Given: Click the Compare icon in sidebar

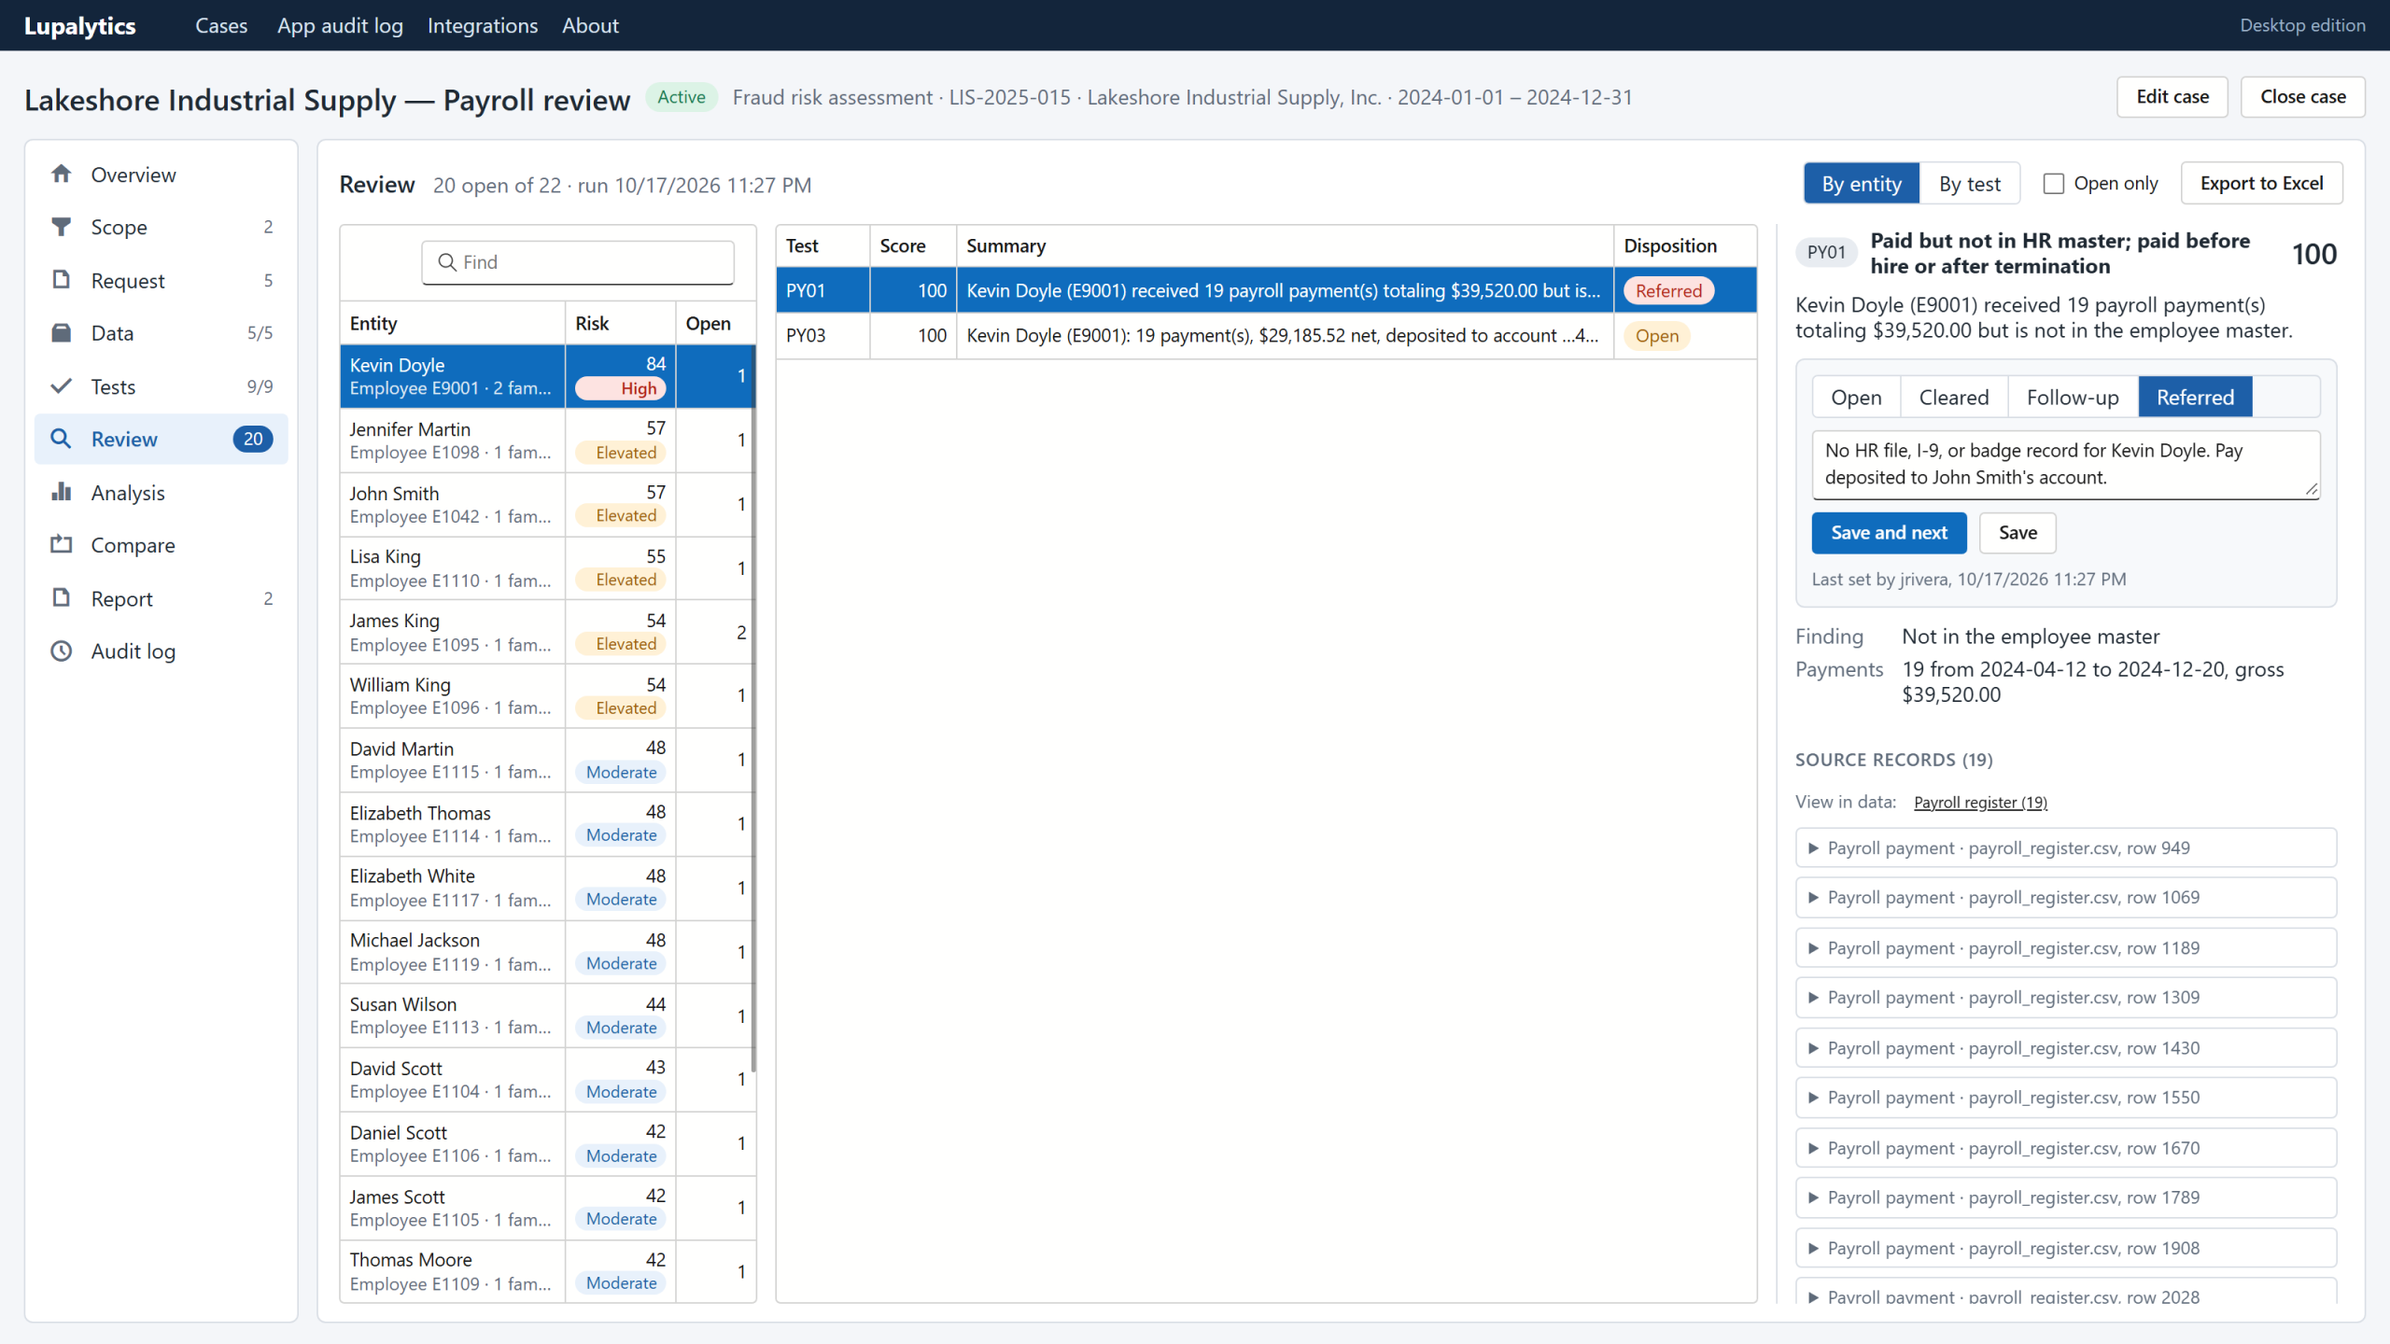Looking at the screenshot, I should click(62, 544).
